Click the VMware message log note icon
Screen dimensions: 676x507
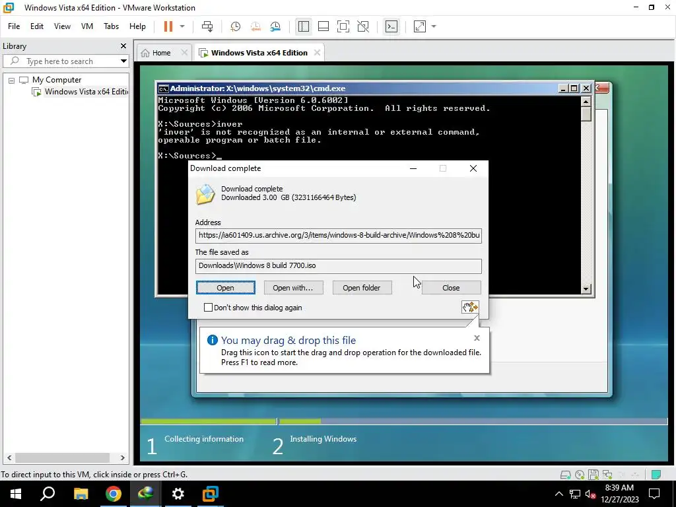pos(656,475)
